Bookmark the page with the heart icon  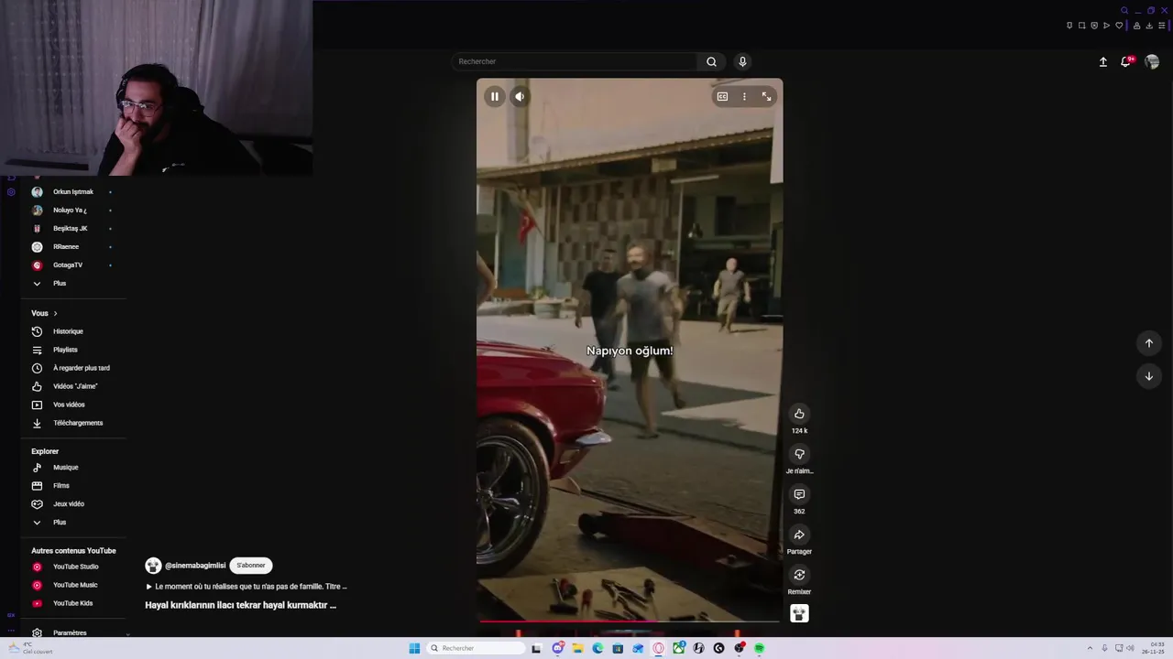pyautogui.click(x=1119, y=26)
